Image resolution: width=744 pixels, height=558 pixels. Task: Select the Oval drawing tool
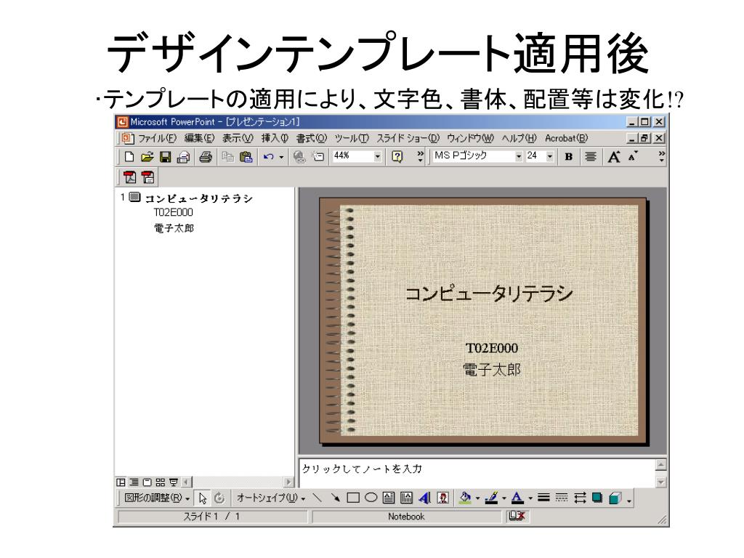371,497
